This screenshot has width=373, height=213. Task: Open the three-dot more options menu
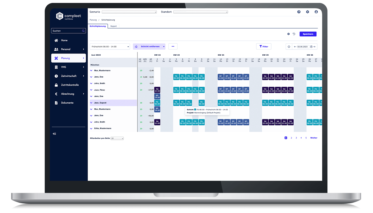(x=173, y=46)
